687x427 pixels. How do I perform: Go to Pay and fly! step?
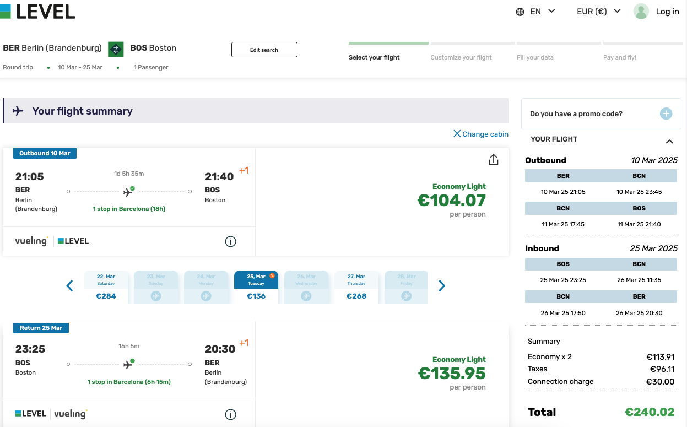[x=620, y=57]
